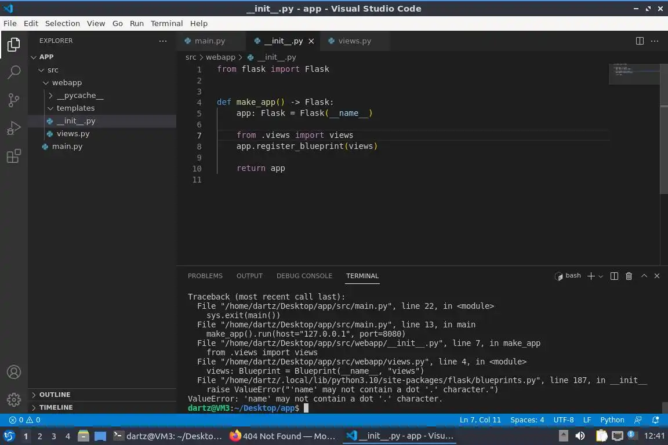Viewport: 668px width, 445px height.
Task: Open the Extensions view icon
Action: 14,156
